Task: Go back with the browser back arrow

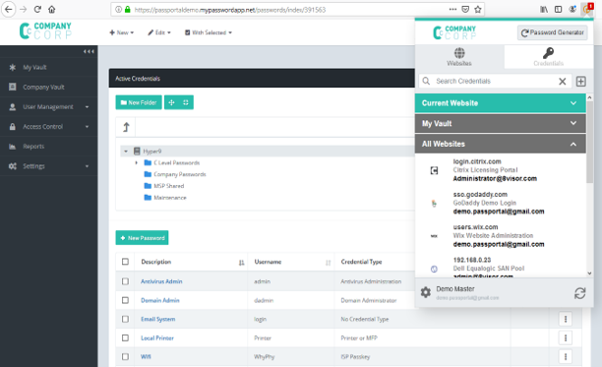Action: pos(9,9)
